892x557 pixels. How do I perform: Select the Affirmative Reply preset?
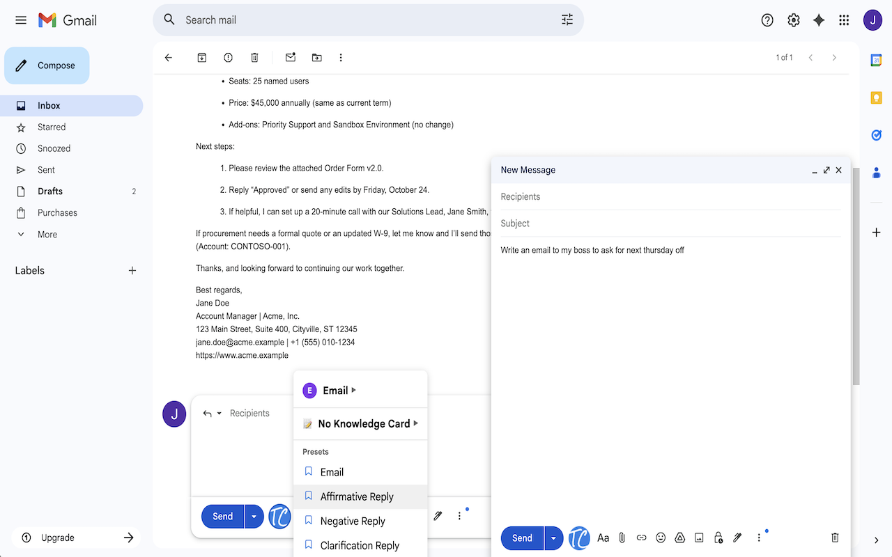point(356,496)
